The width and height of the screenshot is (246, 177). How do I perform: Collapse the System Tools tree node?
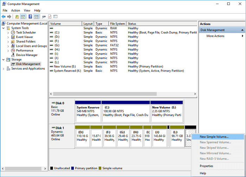pyautogui.click(x=4, y=28)
